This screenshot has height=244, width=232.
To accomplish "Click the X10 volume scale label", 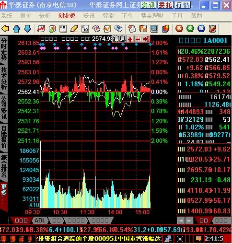I will (x=34, y=205).
